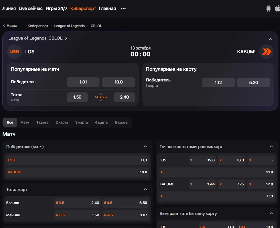
Task: Collapse the match header card
Action: pyautogui.click(x=271, y=39)
